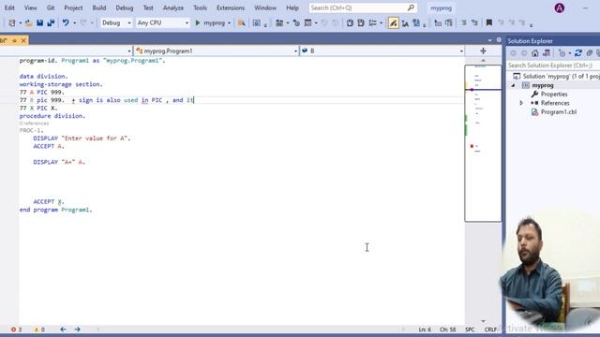Click the user account avatar icon
This screenshot has width=600, height=337.
(x=560, y=8)
